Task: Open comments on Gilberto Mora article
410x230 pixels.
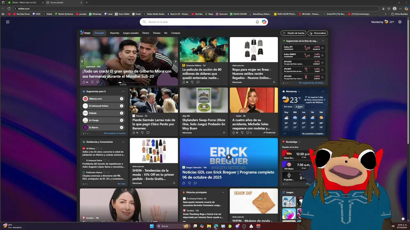Action: (x=98, y=82)
